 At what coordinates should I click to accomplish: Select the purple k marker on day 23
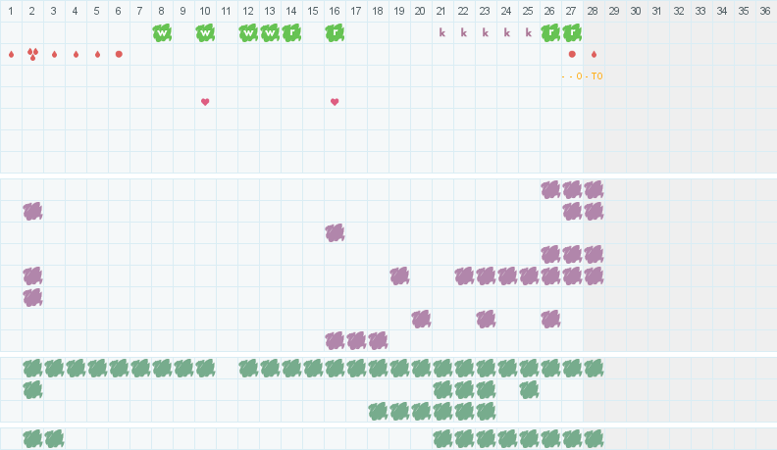coord(485,32)
